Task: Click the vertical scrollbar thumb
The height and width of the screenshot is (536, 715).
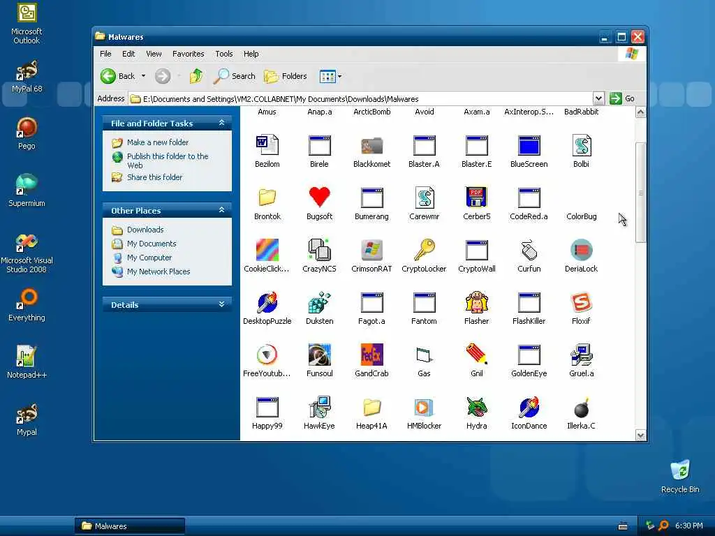Action: (641, 193)
